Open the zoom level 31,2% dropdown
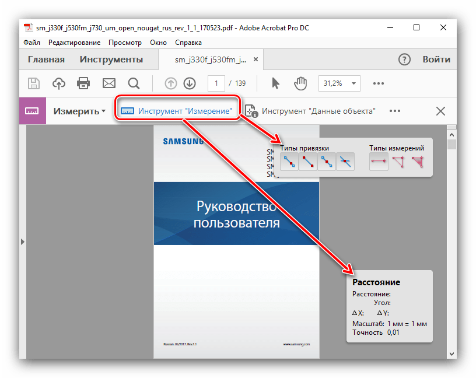Viewport: 476px width, 378px height. (339, 83)
